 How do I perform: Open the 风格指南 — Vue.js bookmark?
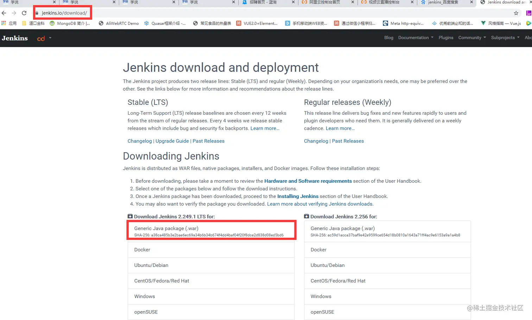pos(501,23)
